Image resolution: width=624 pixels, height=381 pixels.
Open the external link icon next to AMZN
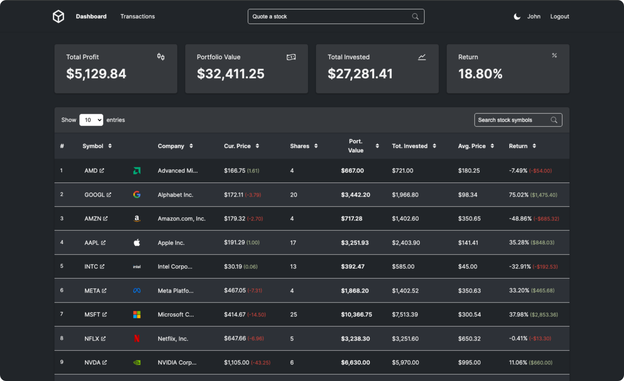click(105, 218)
